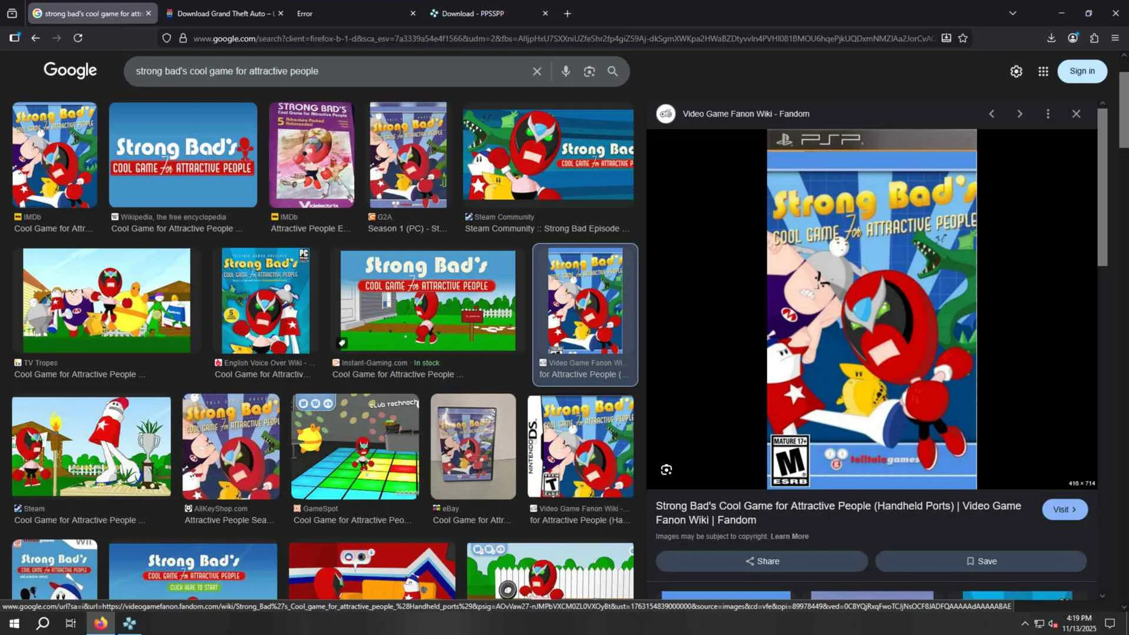Open preview panel three-dot more options
Screen dimensions: 1129x635
point(1047,114)
